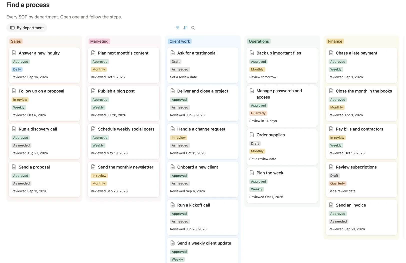The width and height of the screenshot is (406, 263).
Task: Click the page icon on Publish a blog post
Action: coord(93,91)
